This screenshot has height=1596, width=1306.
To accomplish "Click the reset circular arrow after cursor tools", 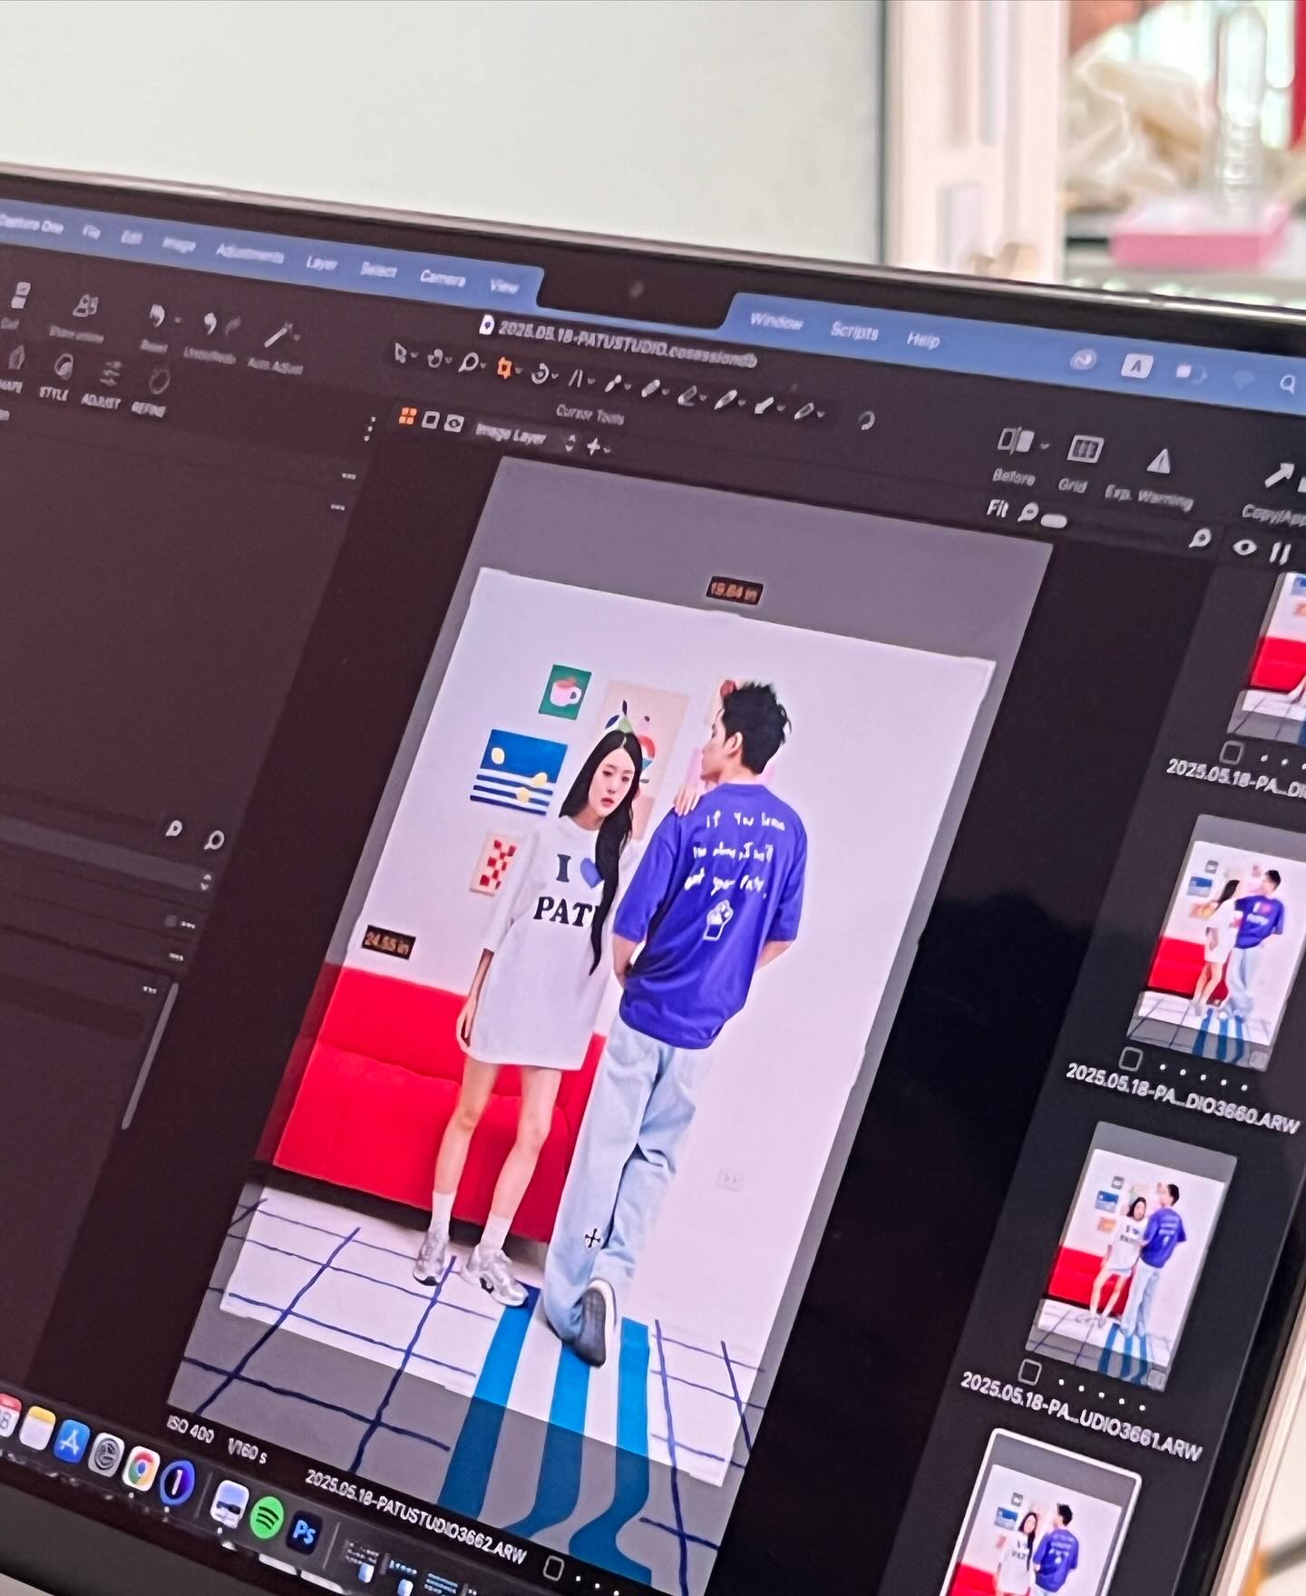I will (x=866, y=420).
